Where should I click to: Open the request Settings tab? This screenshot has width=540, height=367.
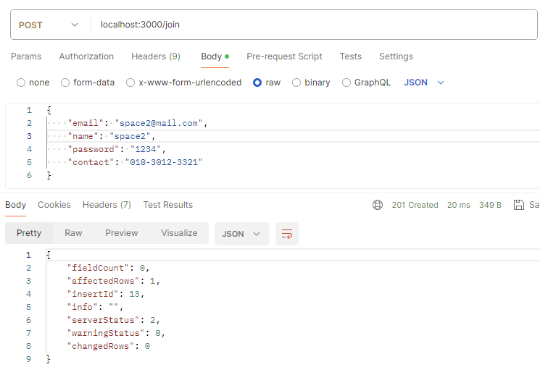coord(396,56)
